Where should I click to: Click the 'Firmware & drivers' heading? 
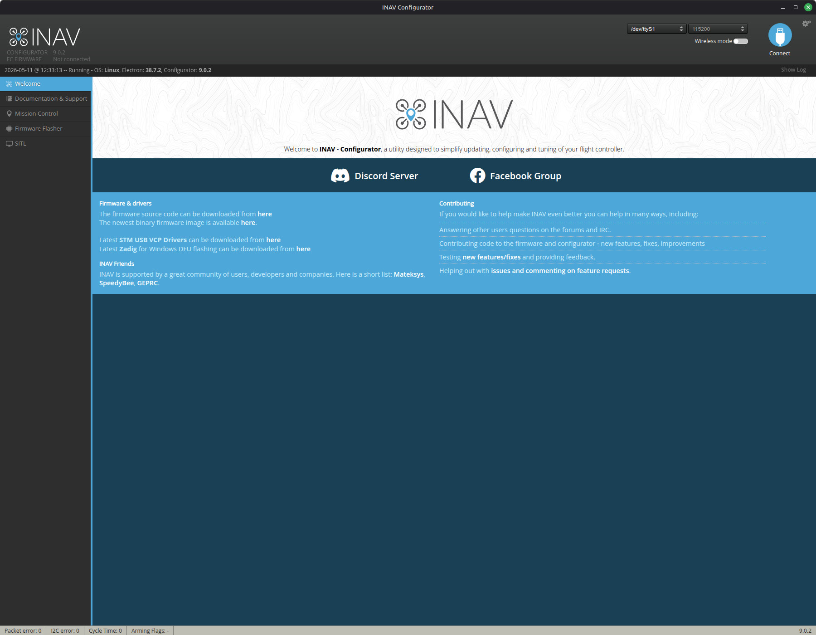point(126,204)
